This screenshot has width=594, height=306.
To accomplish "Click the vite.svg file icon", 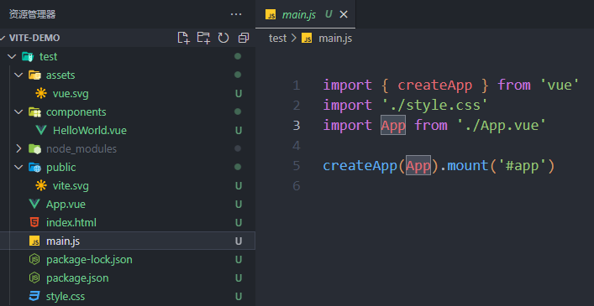I will 41,185.
